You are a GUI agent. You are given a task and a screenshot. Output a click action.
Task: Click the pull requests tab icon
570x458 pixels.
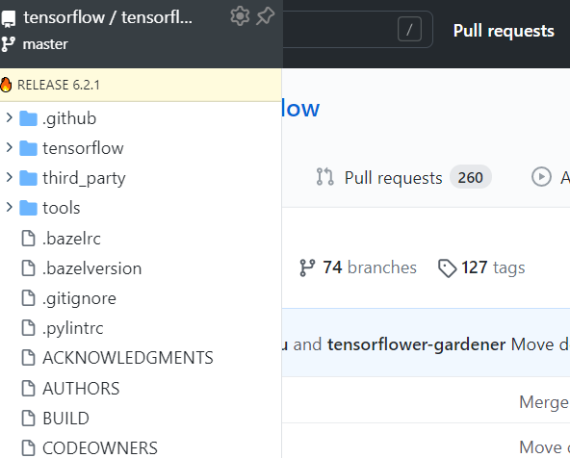click(x=325, y=177)
